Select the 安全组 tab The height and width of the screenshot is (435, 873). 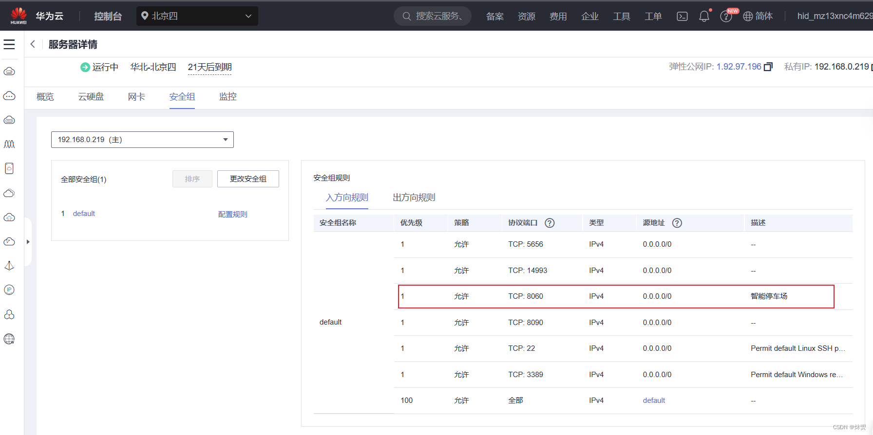tap(182, 97)
